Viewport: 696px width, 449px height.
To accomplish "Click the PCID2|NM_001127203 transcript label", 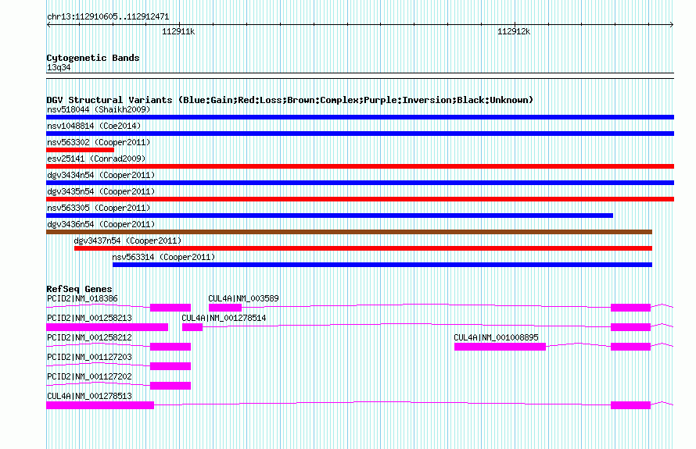I will (89, 357).
